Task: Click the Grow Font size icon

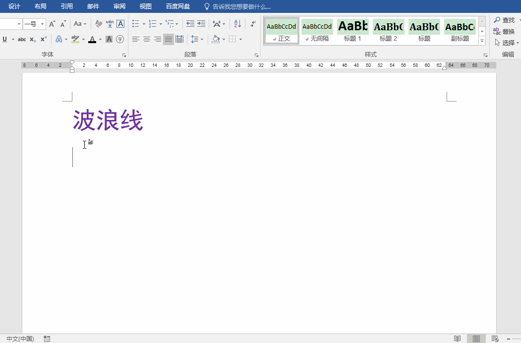Action: (x=52, y=24)
